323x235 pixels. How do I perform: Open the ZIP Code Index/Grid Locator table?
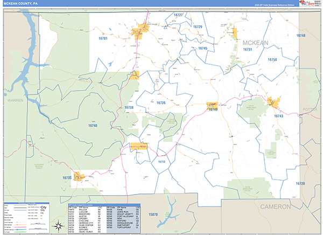click(x=104, y=218)
